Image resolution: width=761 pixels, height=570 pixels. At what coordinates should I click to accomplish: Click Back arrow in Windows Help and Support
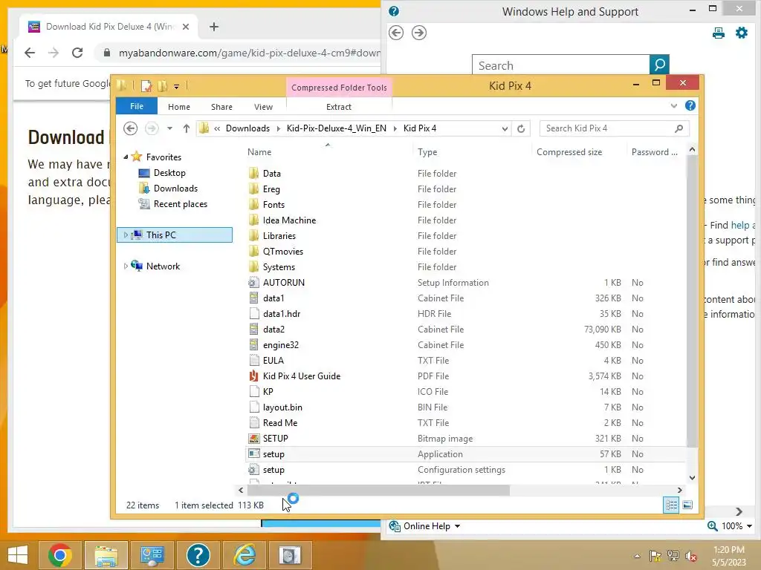pyautogui.click(x=396, y=33)
